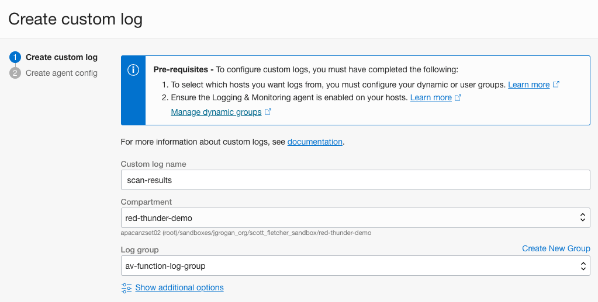This screenshot has height=302, width=598.
Task: Click the Create New Group link
Action: [x=555, y=248]
